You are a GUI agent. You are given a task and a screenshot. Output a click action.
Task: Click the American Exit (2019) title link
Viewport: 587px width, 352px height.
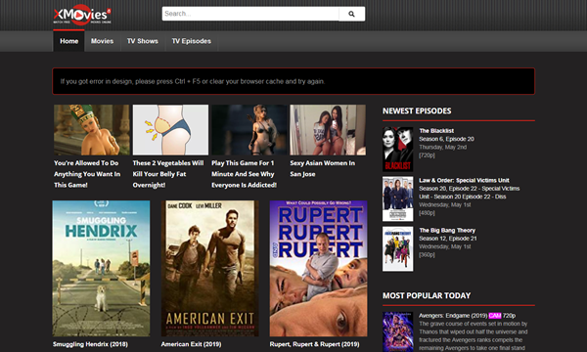[x=191, y=344]
